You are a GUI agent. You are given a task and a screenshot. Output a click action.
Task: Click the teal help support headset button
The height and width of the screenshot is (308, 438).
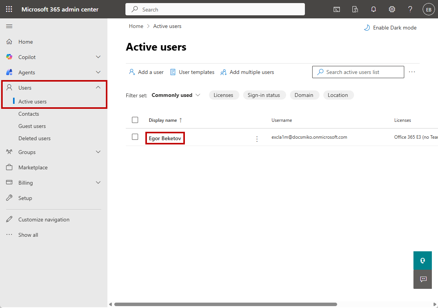pyautogui.click(x=423, y=260)
